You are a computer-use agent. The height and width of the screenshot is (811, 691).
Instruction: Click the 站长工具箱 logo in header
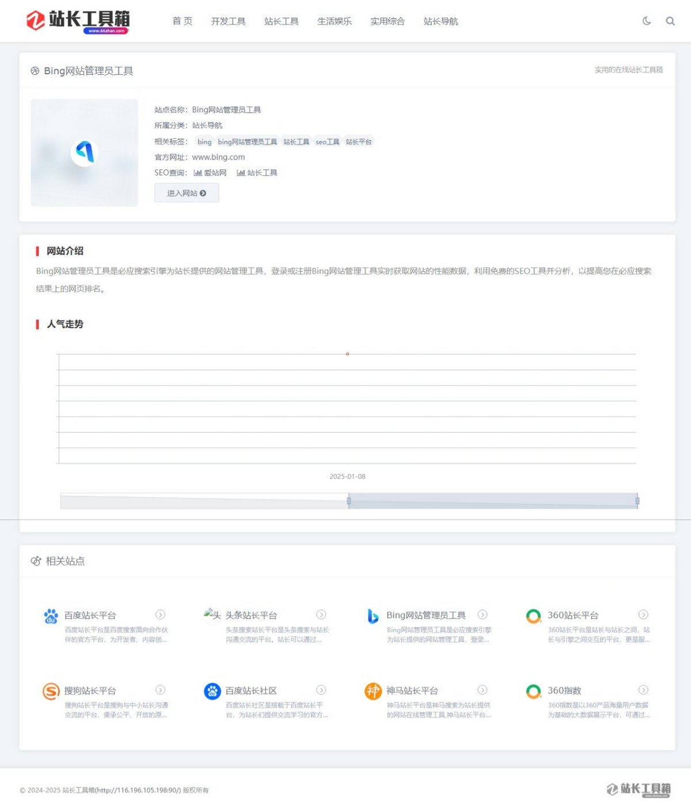click(78, 21)
